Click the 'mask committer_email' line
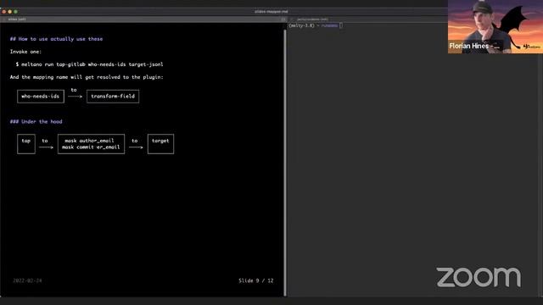Screen dimensions: 543x305 coord(91,147)
